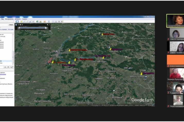The width and height of the screenshot is (184, 122).
Task: Zoom out the historical imagery time range
Action: (x=18, y=25)
